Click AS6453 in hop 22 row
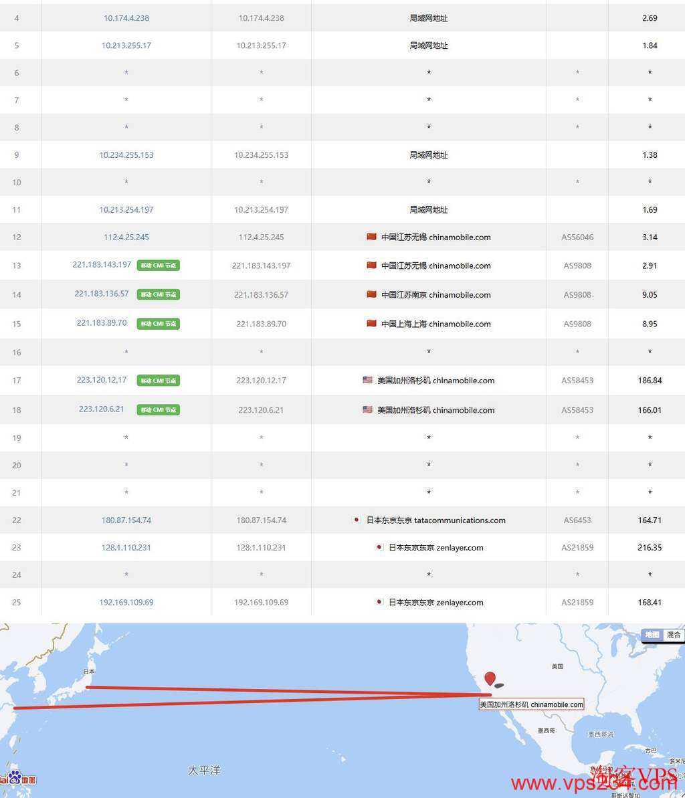Viewport: 685px width, 798px height. 577,520
